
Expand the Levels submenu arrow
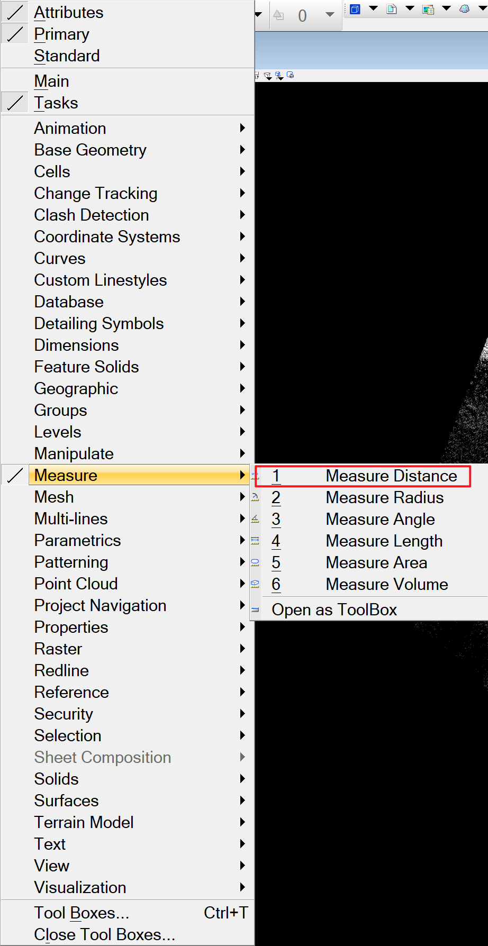tap(242, 432)
